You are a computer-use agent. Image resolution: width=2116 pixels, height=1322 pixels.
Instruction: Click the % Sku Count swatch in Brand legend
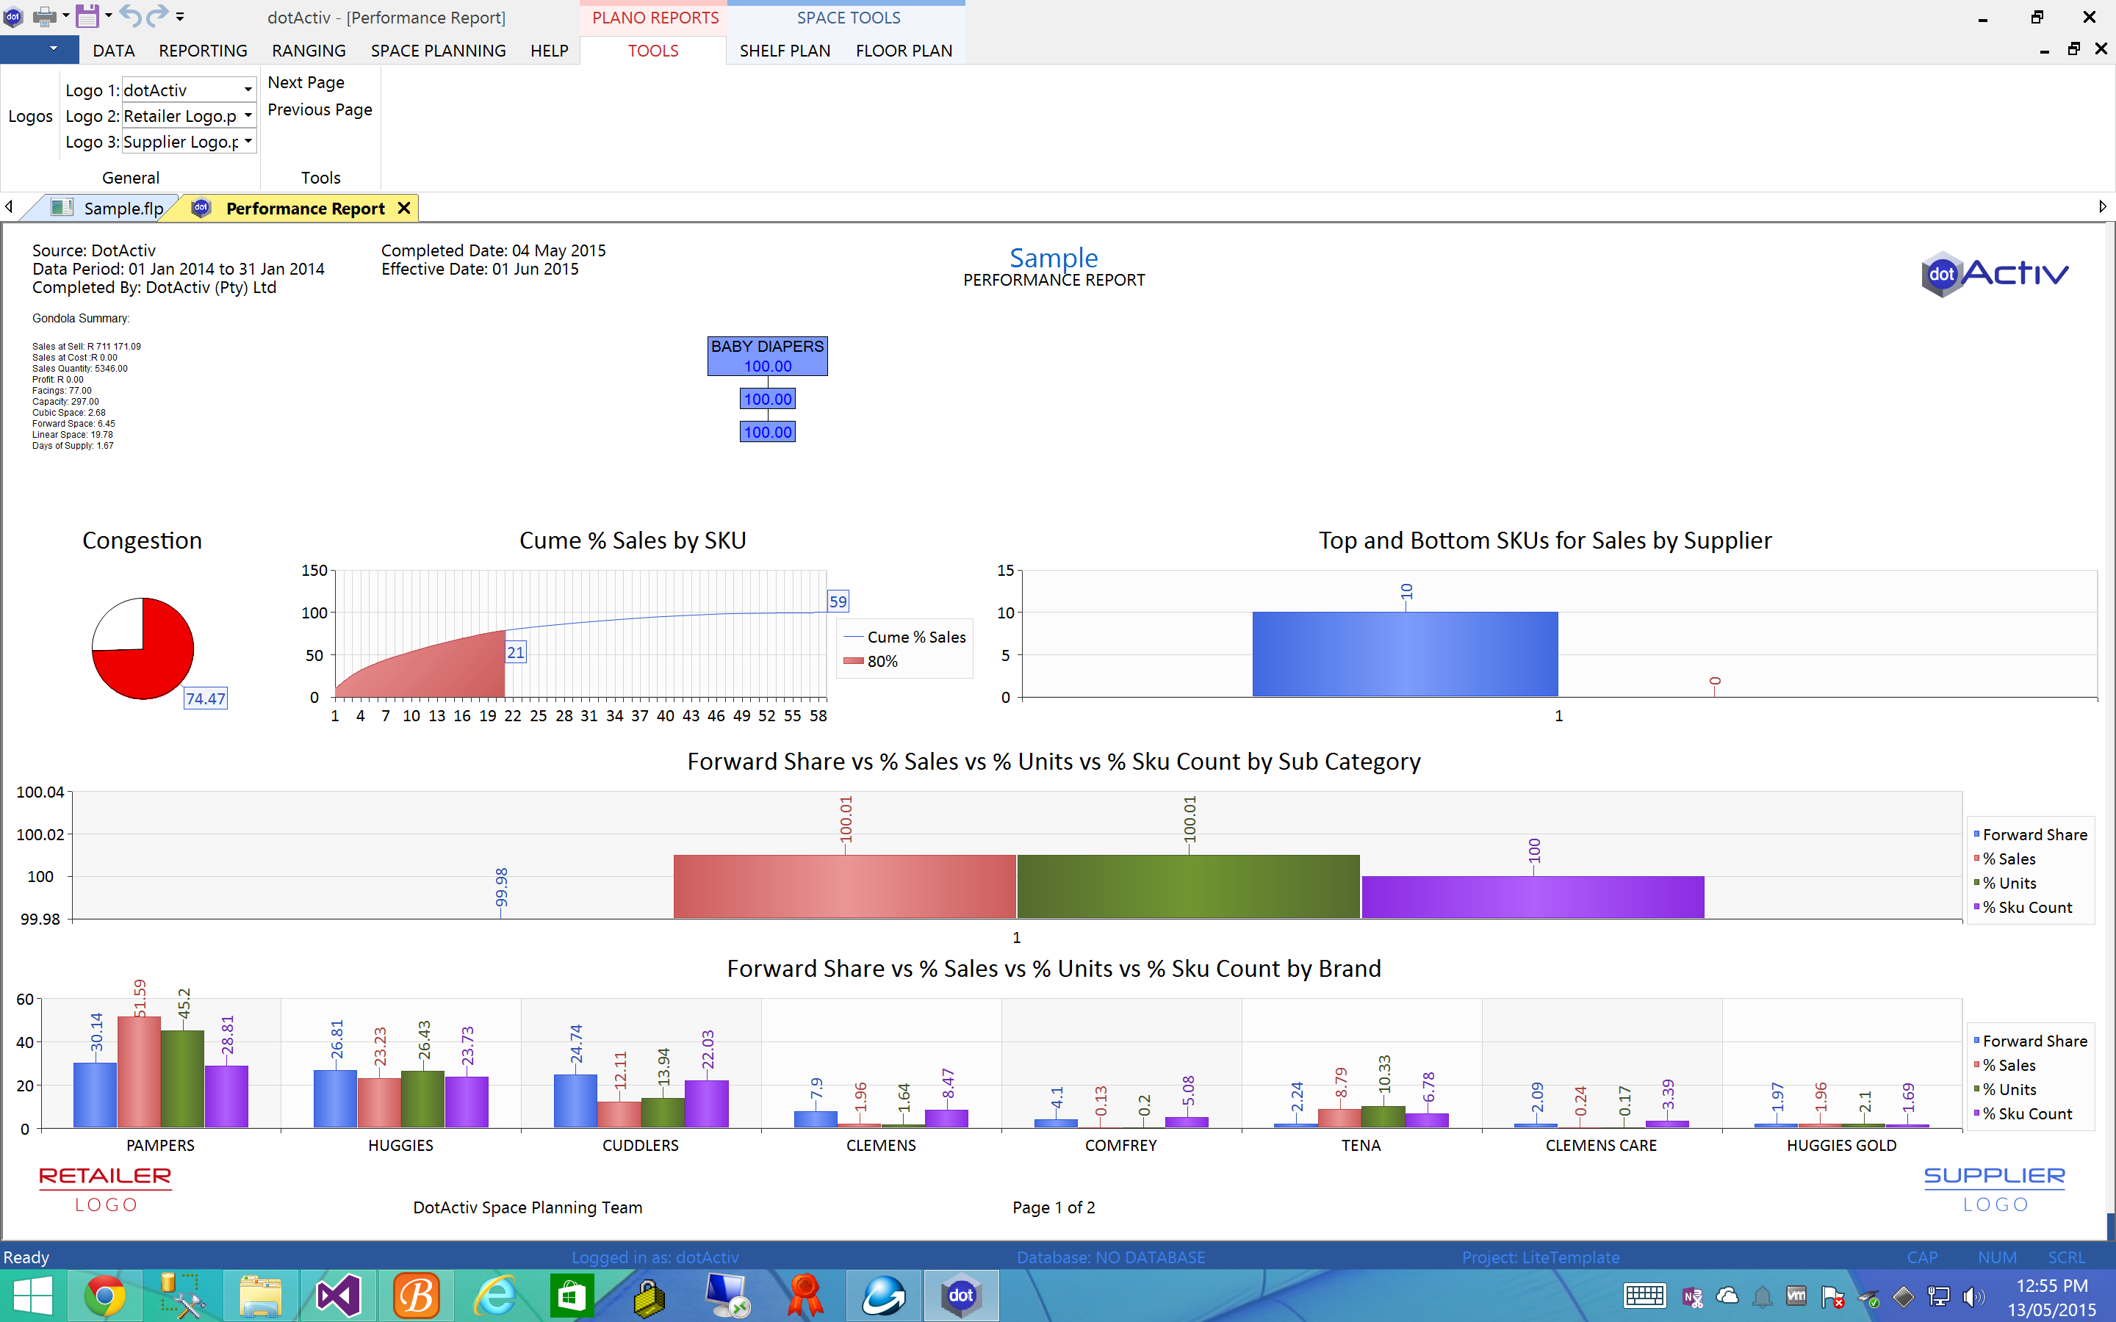pyautogui.click(x=1976, y=1113)
